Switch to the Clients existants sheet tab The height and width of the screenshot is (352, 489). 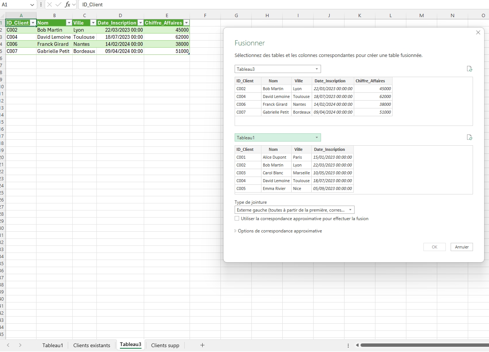click(92, 345)
